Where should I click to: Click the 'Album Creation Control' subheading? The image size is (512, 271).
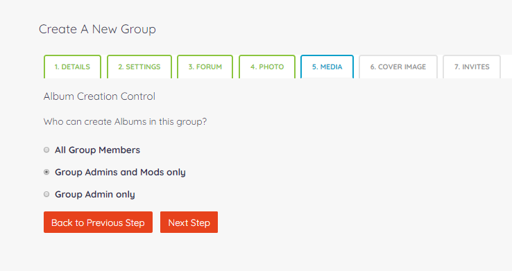(x=99, y=96)
